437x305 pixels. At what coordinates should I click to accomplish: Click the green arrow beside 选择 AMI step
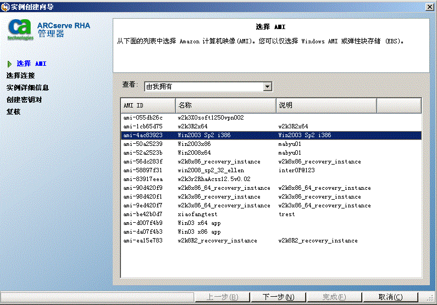[x=9, y=64]
